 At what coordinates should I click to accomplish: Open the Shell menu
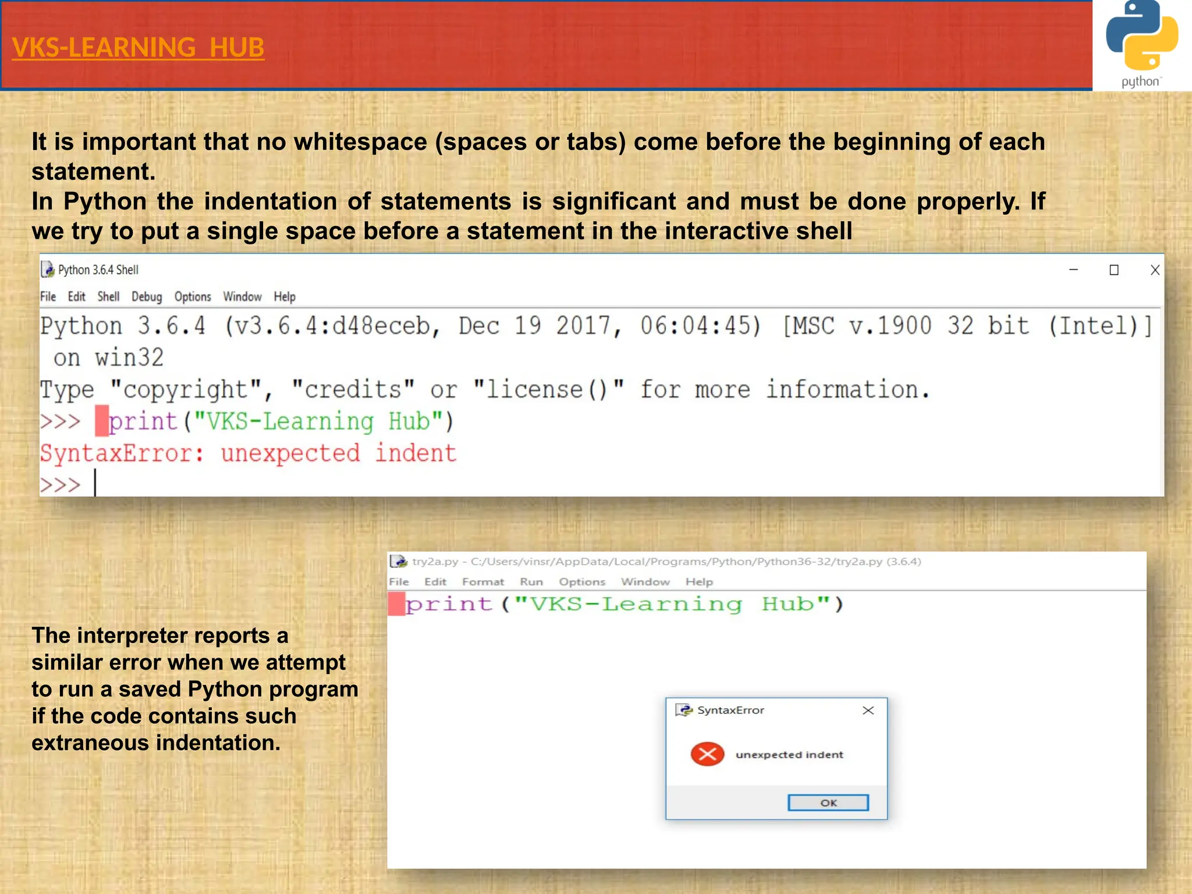coord(108,297)
